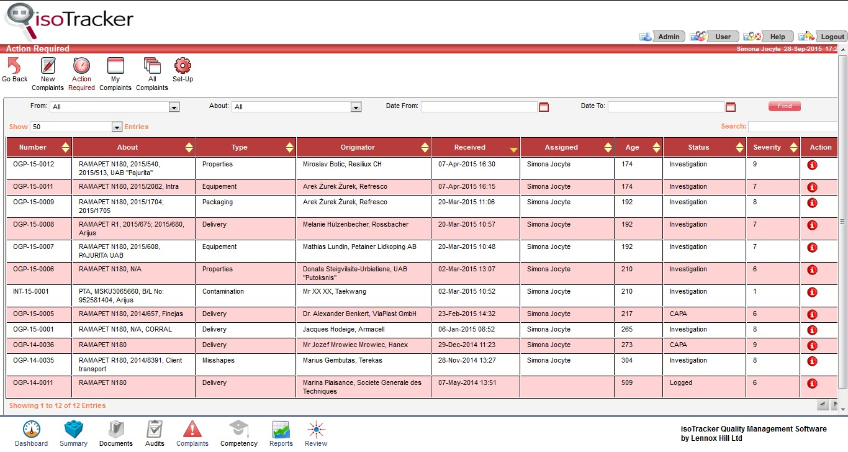Open the Reports section

(x=281, y=432)
